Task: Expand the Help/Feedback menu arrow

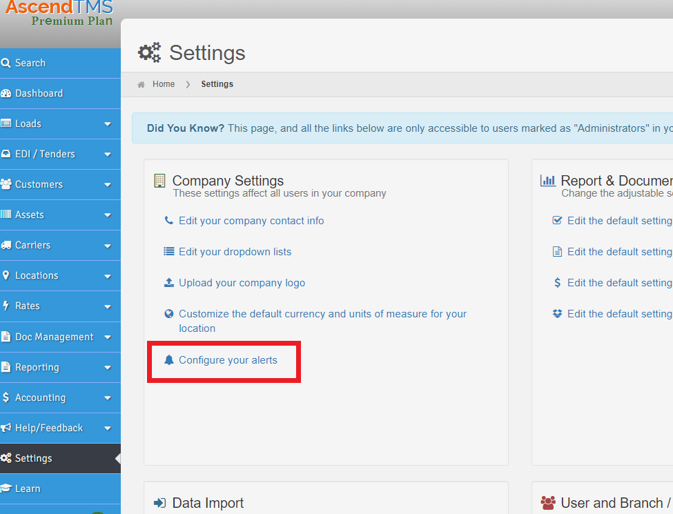Action: (x=108, y=428)
